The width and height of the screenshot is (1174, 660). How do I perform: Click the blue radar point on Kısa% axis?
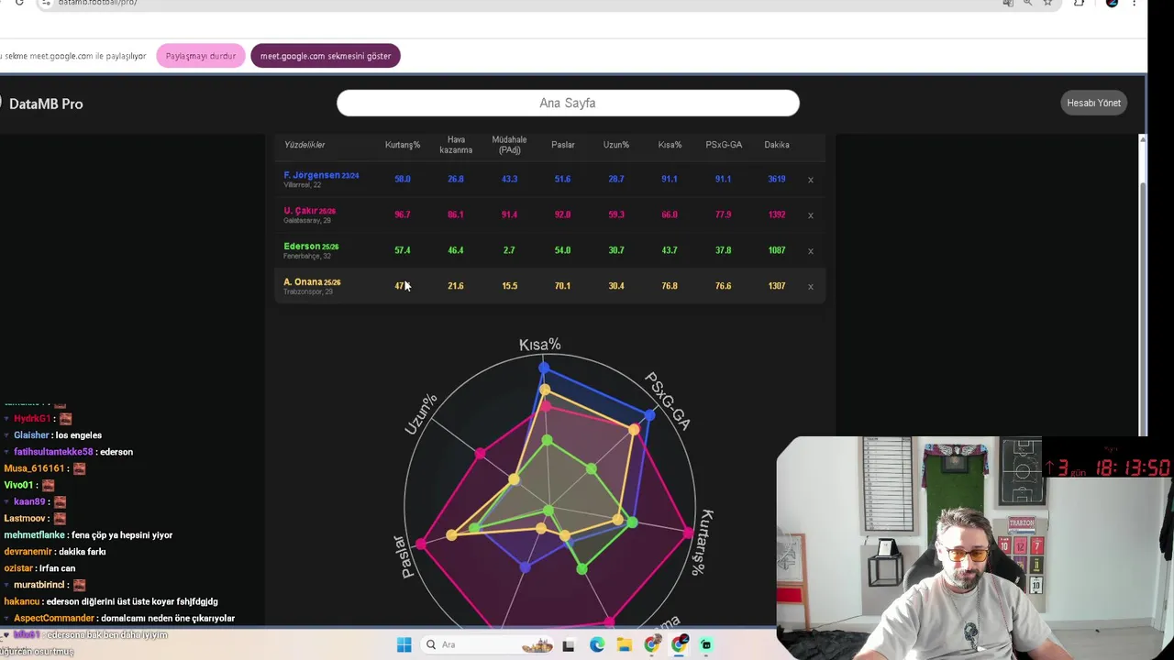[544, 368]
